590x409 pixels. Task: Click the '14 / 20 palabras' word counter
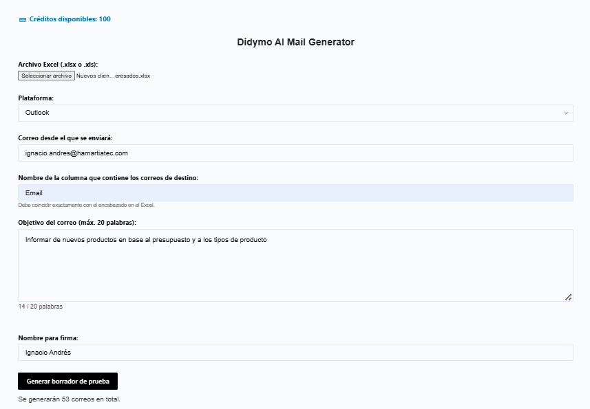[x=41, y=307]
